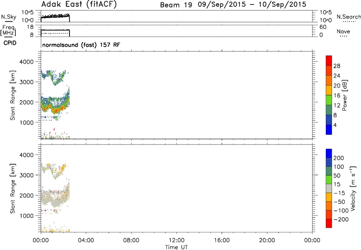The height and width of the screenshot is (250, 361).
Task: Pick the green 15-50 Velocity colorbar swatch
Action: coord(329,180)
